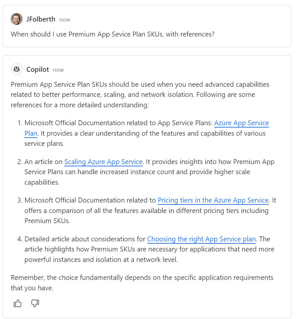
Task: Click the "now" timestamp beside Copilot
Action: (58, 70)
